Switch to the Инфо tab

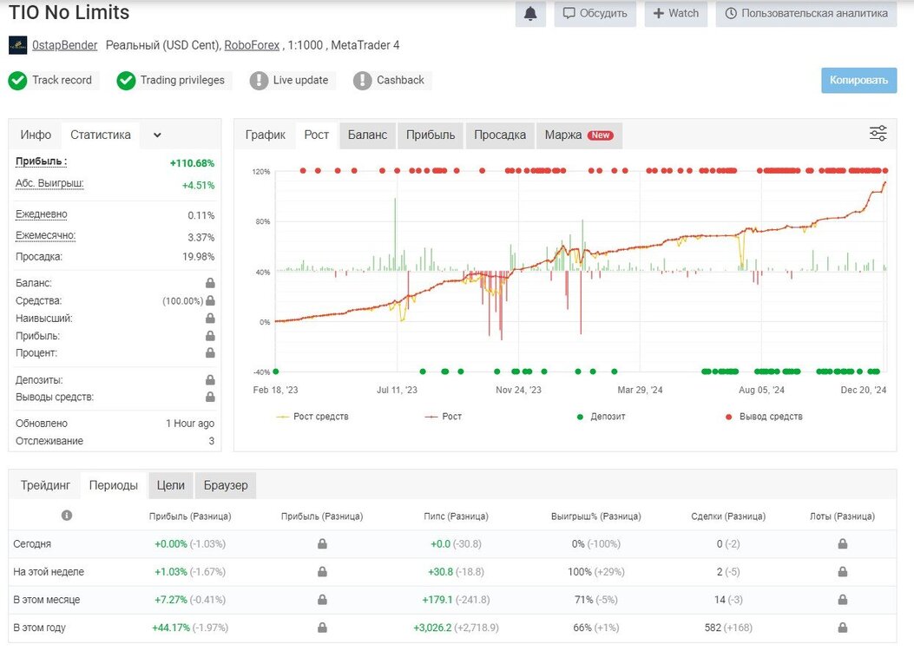coord(36,135)
